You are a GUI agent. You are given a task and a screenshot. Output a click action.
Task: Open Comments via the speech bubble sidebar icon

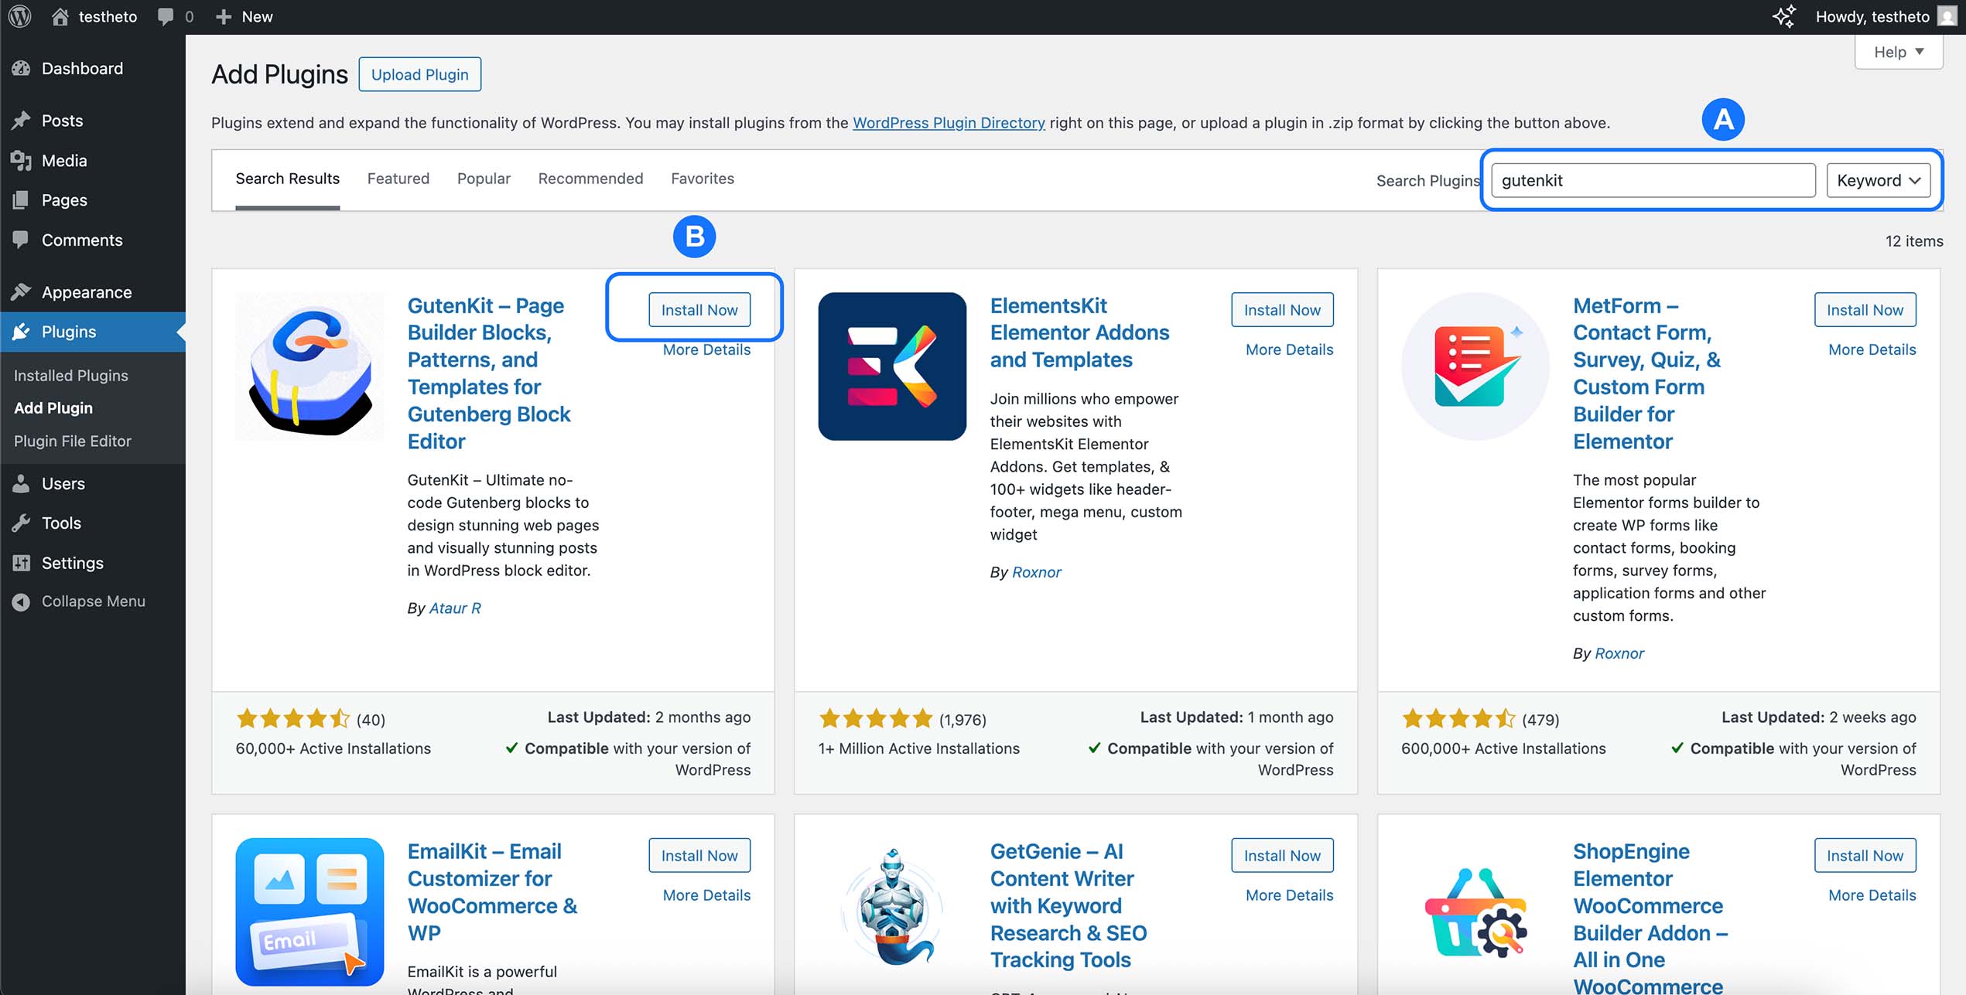pos(22,240)
